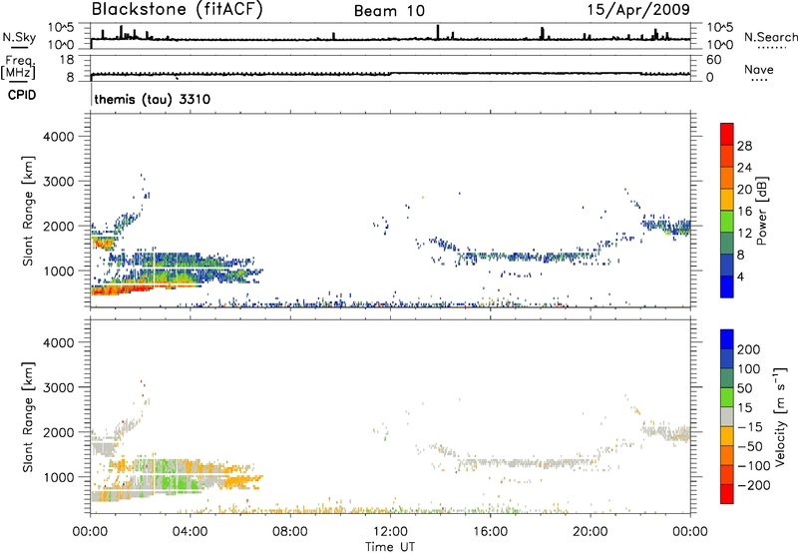Click the gray segment of Velocity colorbar
The width and height of the screenshot is (798, 553).
click(727, 416)
